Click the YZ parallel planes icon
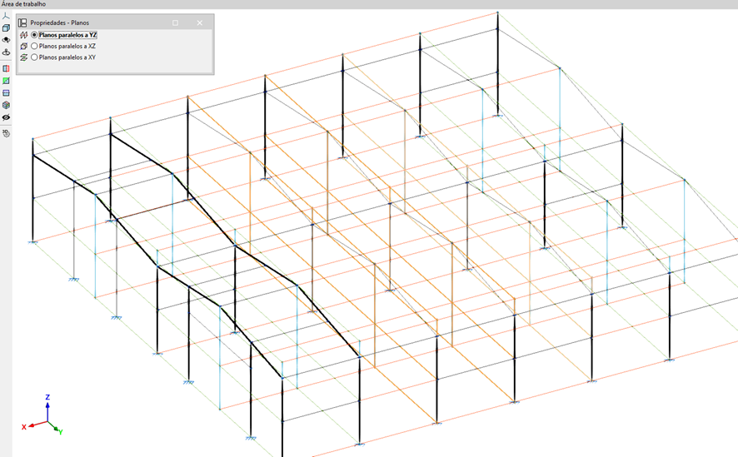738x457 pixels. tap(24, 35)
